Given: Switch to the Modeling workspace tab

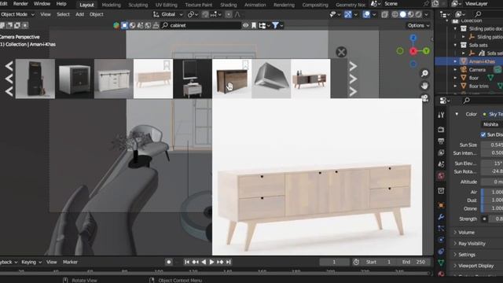Looking at the screenshot, I should (111, 5).
